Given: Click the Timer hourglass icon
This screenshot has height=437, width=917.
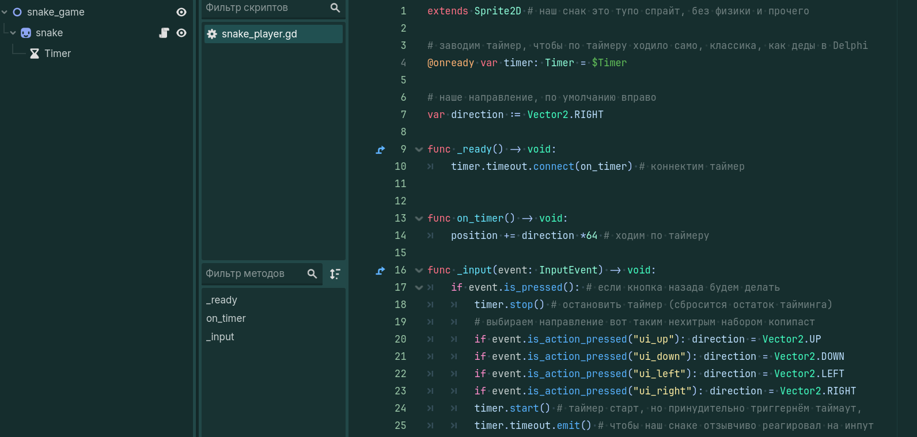Looking at the screenshot, I should 35,54.
